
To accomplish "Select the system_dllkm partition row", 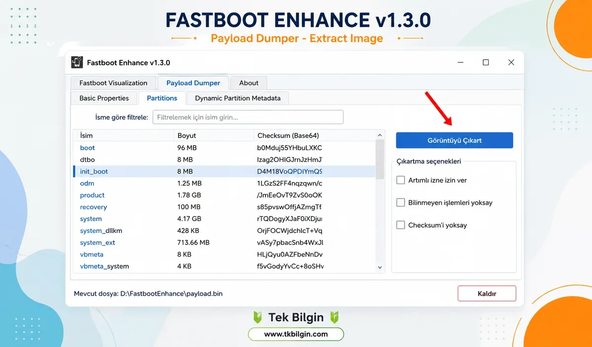I will pyautogui.click(x=224, y=231).
